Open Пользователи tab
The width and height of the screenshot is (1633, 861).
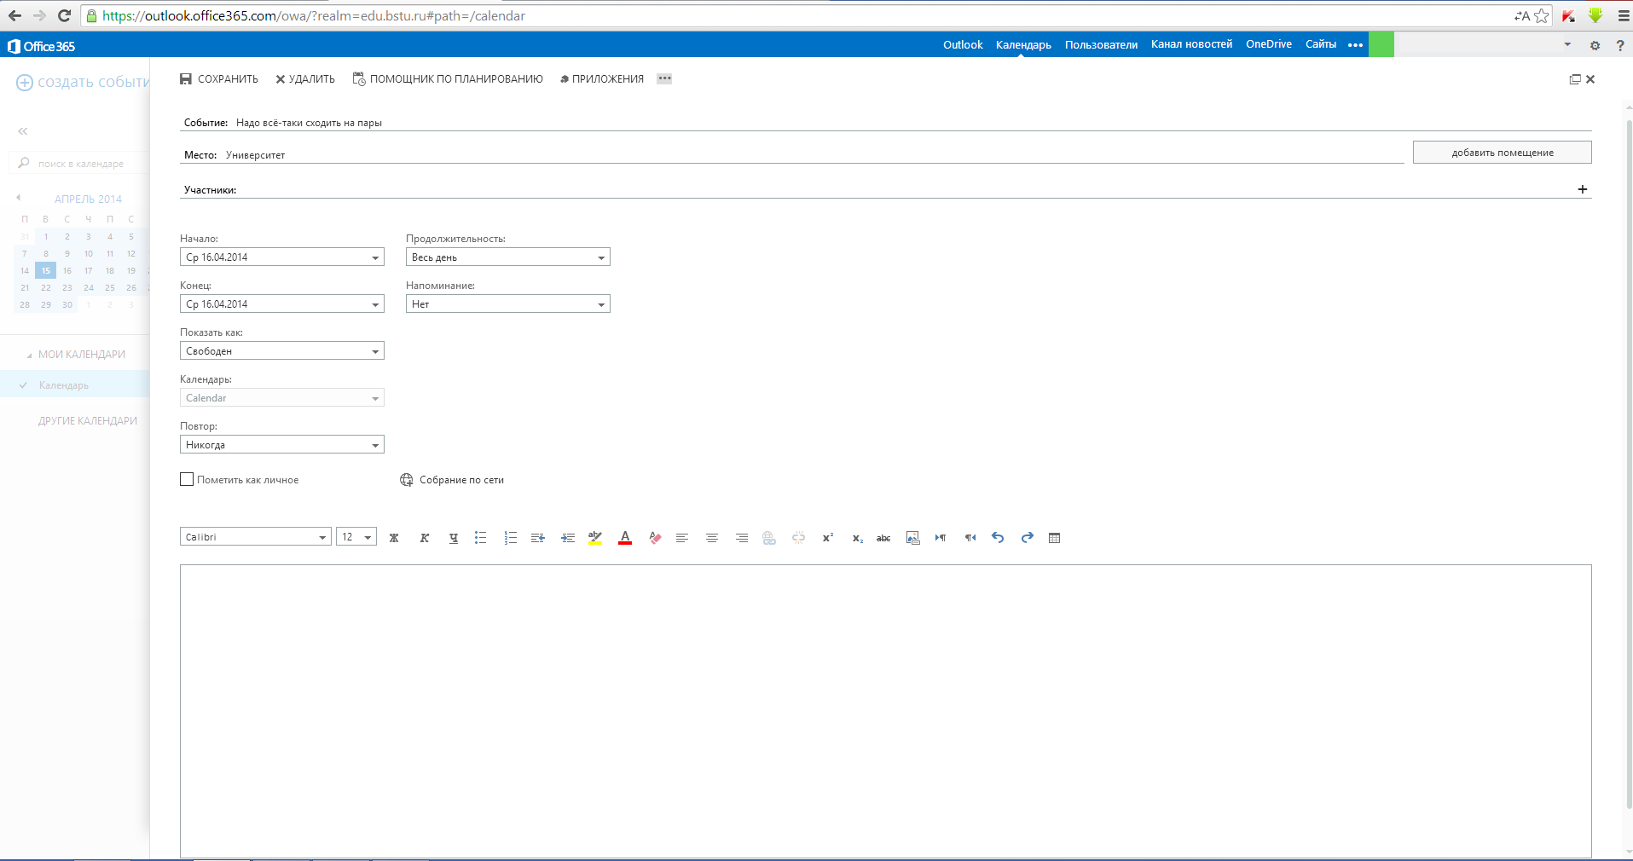point(1101,44)
